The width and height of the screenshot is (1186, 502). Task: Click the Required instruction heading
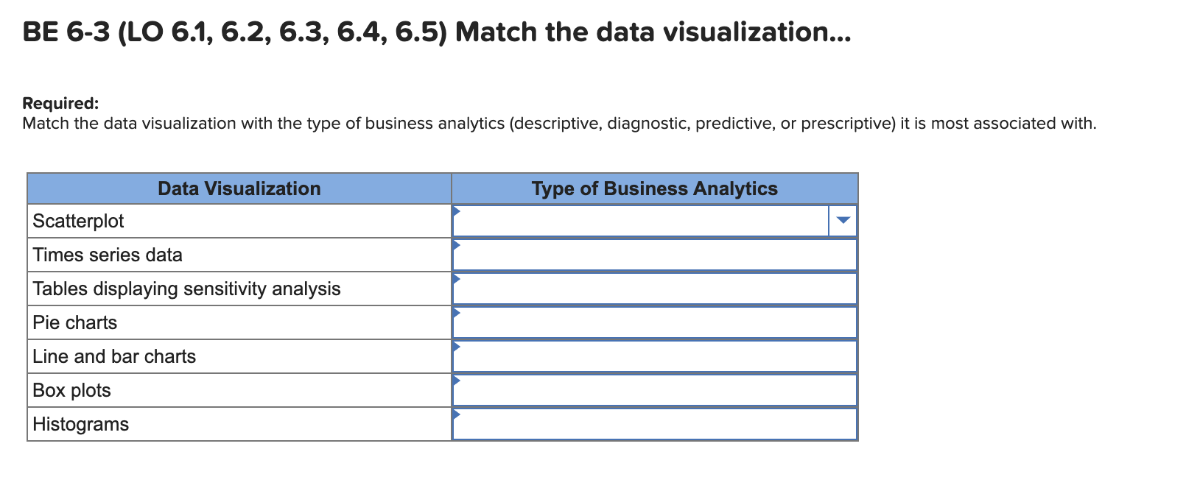click(60, 103)
